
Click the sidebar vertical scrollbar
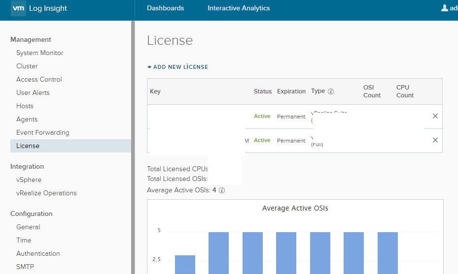click(133, 148)
